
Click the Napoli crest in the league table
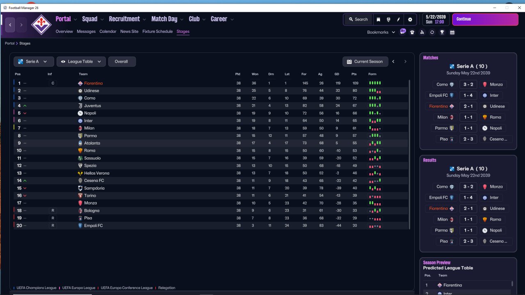[x=80, y=113]
